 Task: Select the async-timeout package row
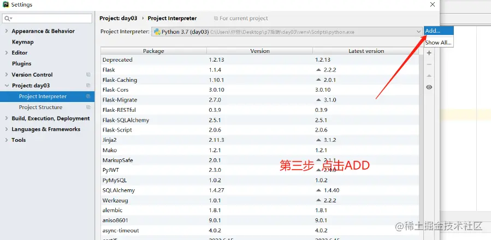pos(259,230)
